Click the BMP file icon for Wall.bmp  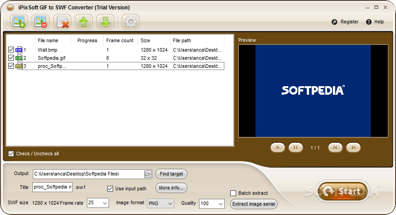pyautogui.click(x=19, y=50)
